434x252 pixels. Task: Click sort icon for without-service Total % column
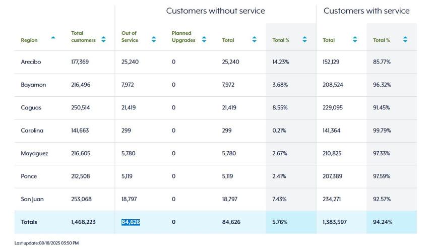click(x=304, y=39)
